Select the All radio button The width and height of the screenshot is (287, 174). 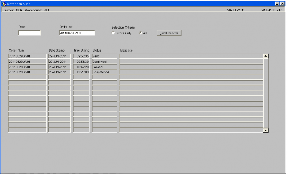coord(141,33)
